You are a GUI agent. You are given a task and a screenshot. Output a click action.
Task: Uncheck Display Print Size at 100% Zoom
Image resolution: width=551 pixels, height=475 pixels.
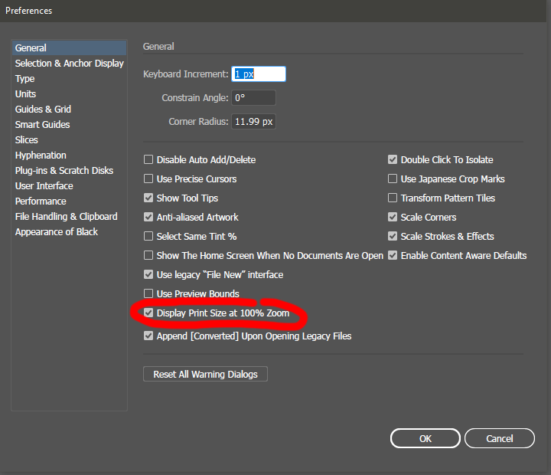pos(148,313)
